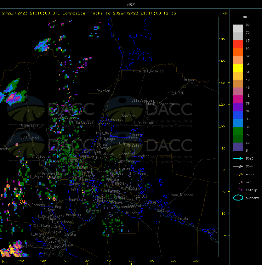This screenshot has width=262, height=265.
Task: Click the Clla.del_Rosario place label
Action: [x=148, y=71]
